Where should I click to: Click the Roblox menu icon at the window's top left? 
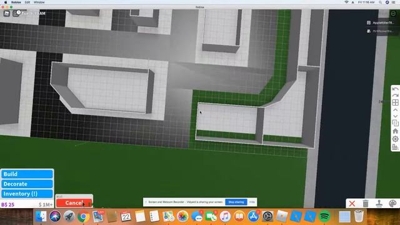click(7, 13)
